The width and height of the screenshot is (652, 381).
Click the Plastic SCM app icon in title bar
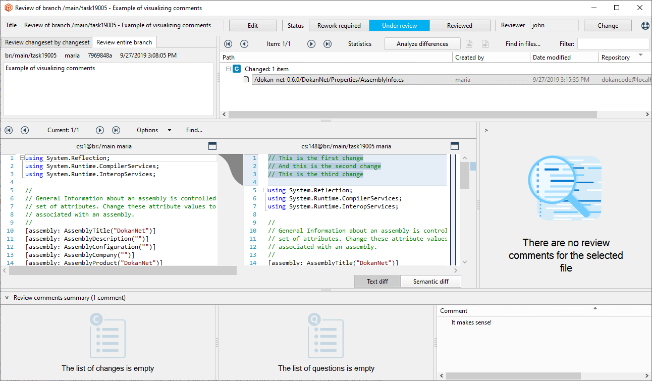click(8, 8)
